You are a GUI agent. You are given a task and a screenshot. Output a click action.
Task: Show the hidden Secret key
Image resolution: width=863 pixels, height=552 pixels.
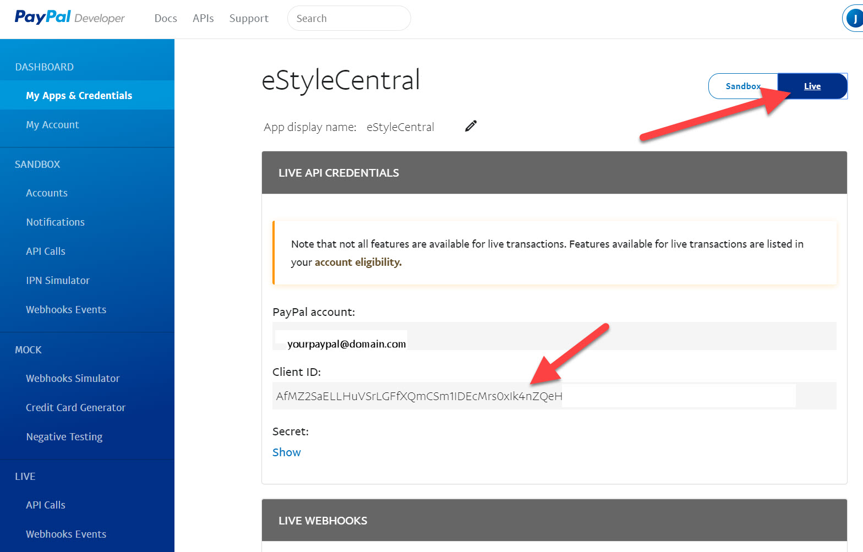click(x=287, y=452)
